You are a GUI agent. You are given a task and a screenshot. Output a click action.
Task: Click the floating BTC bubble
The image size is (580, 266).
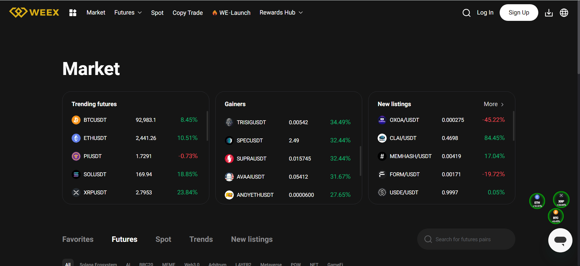pos(556,216)
